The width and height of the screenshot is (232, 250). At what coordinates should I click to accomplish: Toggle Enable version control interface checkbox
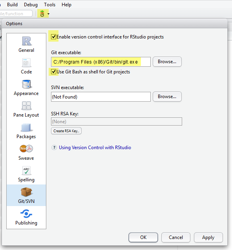pos(53,36)
